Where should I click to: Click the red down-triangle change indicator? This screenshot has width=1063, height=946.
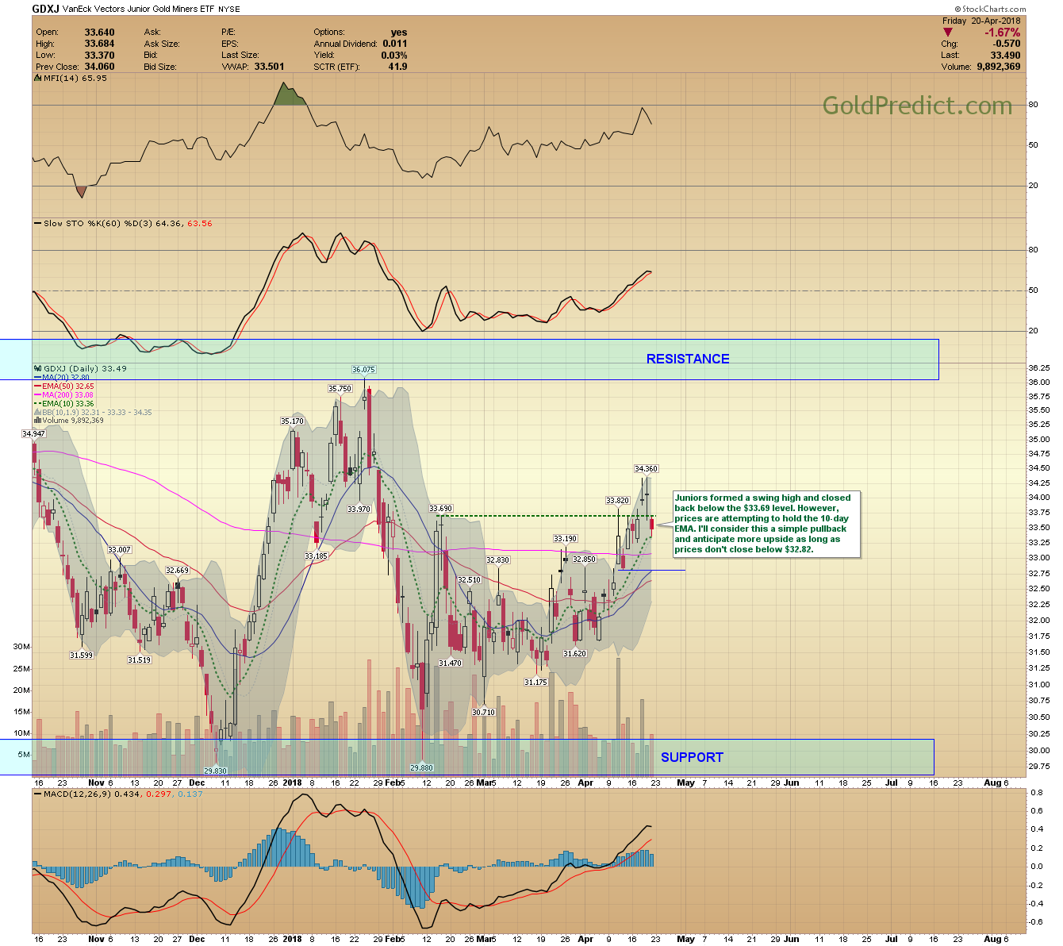point(947,33)
